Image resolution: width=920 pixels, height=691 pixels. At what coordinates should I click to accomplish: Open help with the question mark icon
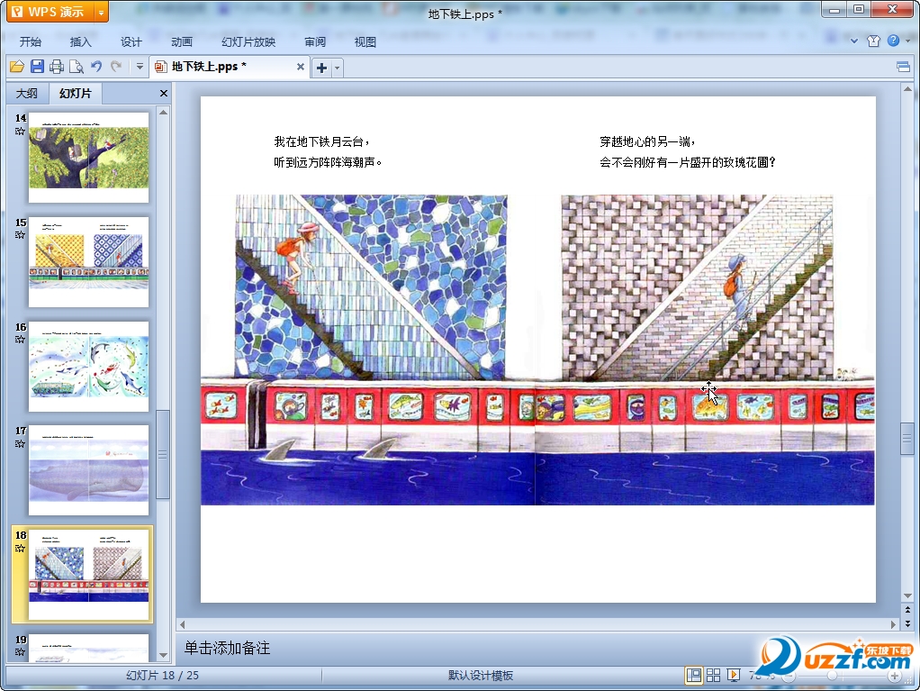pos(893,41)
